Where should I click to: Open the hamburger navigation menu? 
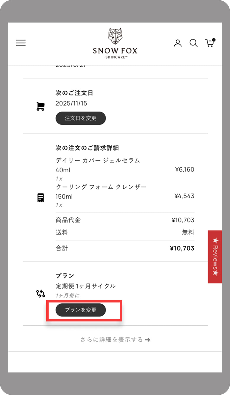[x=21, y=43]
